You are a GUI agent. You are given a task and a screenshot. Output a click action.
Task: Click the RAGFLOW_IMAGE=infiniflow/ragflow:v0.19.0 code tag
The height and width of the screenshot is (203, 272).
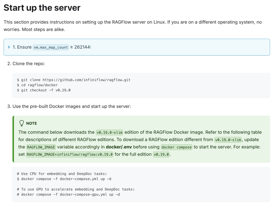[x=70, y=154]
